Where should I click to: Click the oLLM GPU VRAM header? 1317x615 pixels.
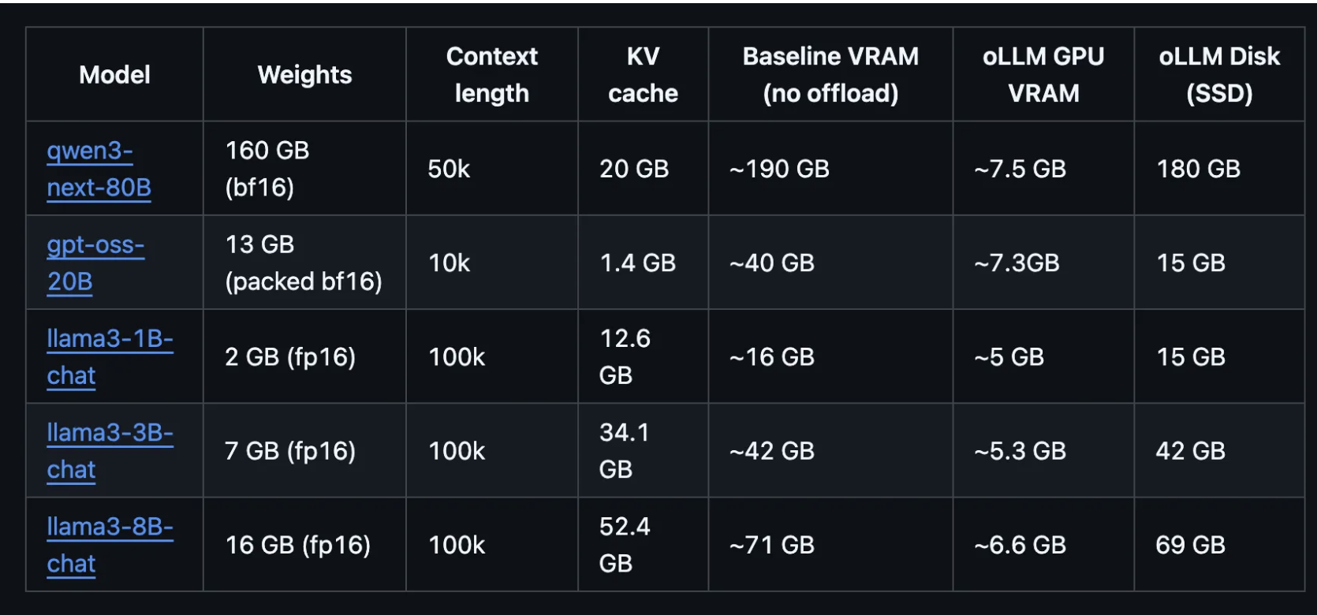point(1043,75)
